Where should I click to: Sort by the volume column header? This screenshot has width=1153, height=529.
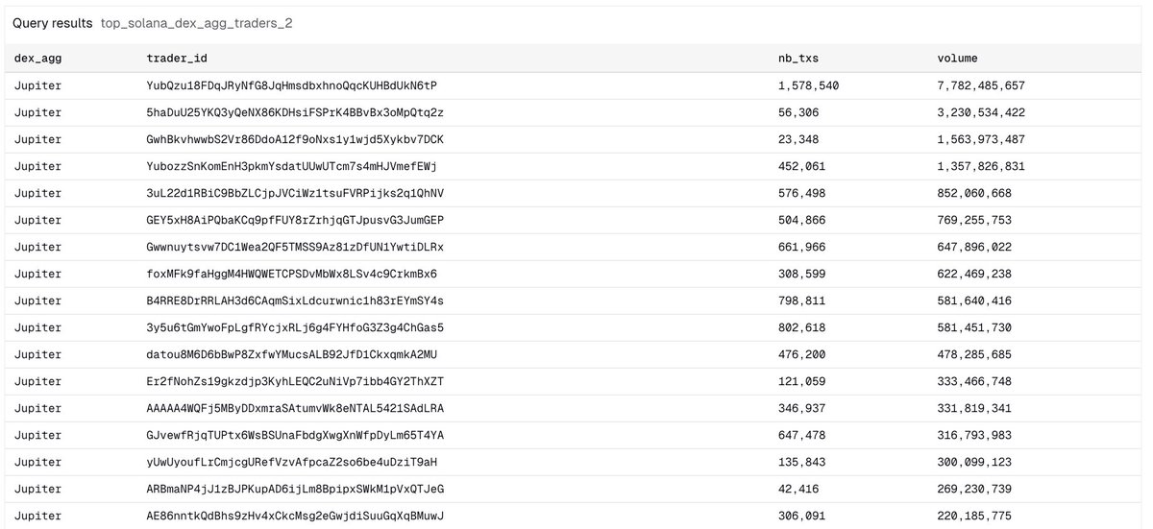pyautogui.click(x=957, y=59)
